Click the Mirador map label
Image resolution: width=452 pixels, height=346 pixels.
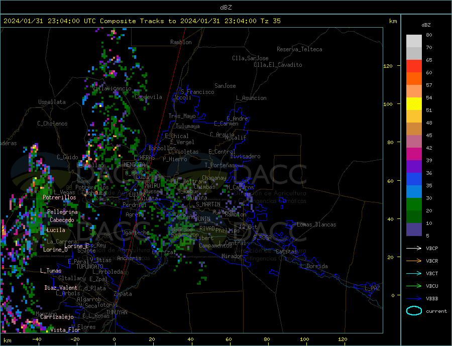pyautogui.click(x=233, y=256)
